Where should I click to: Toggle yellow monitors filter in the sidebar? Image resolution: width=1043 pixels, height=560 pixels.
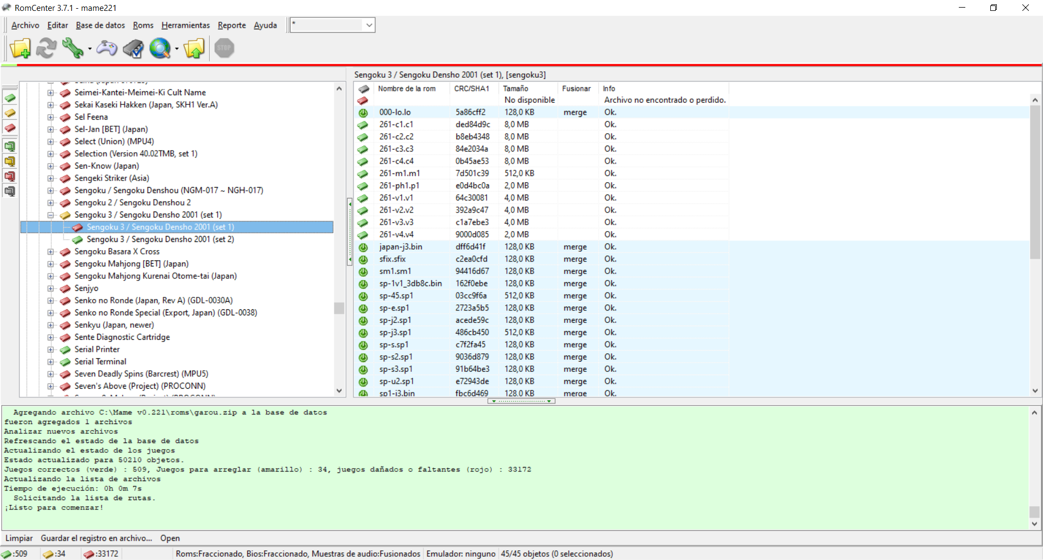coord(10,161)
